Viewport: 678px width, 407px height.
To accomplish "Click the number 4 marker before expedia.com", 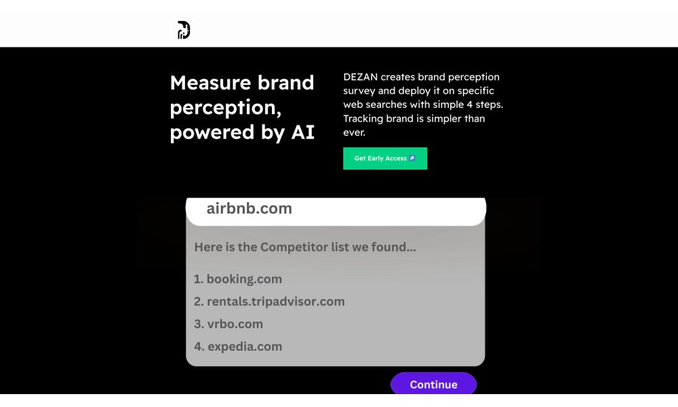I will coord(199,347).
